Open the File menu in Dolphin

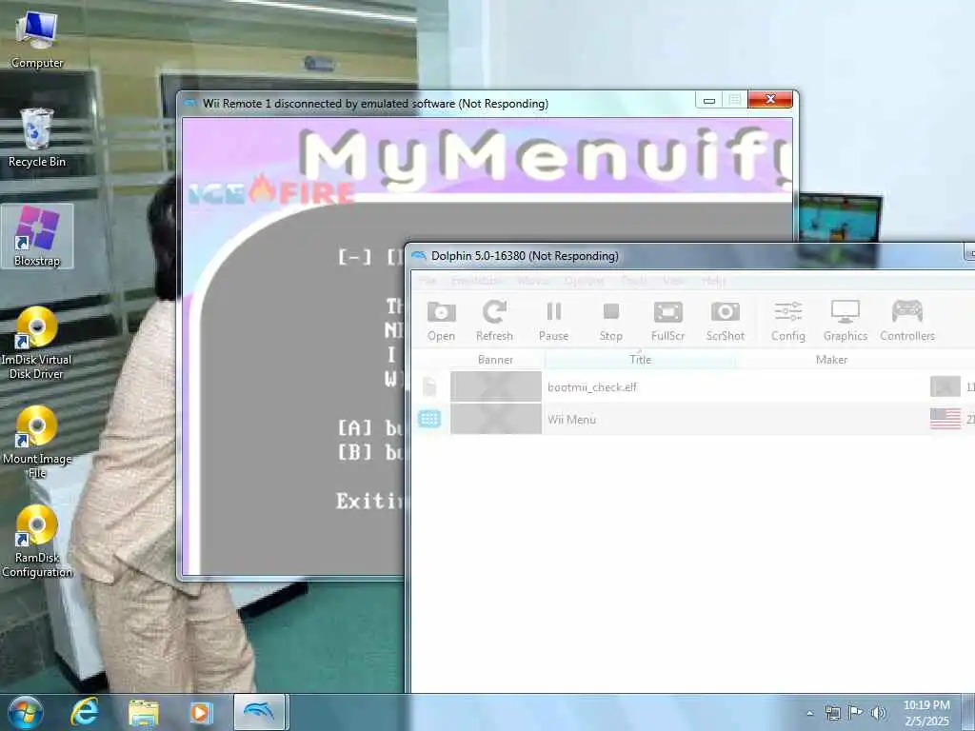point(428,281)
